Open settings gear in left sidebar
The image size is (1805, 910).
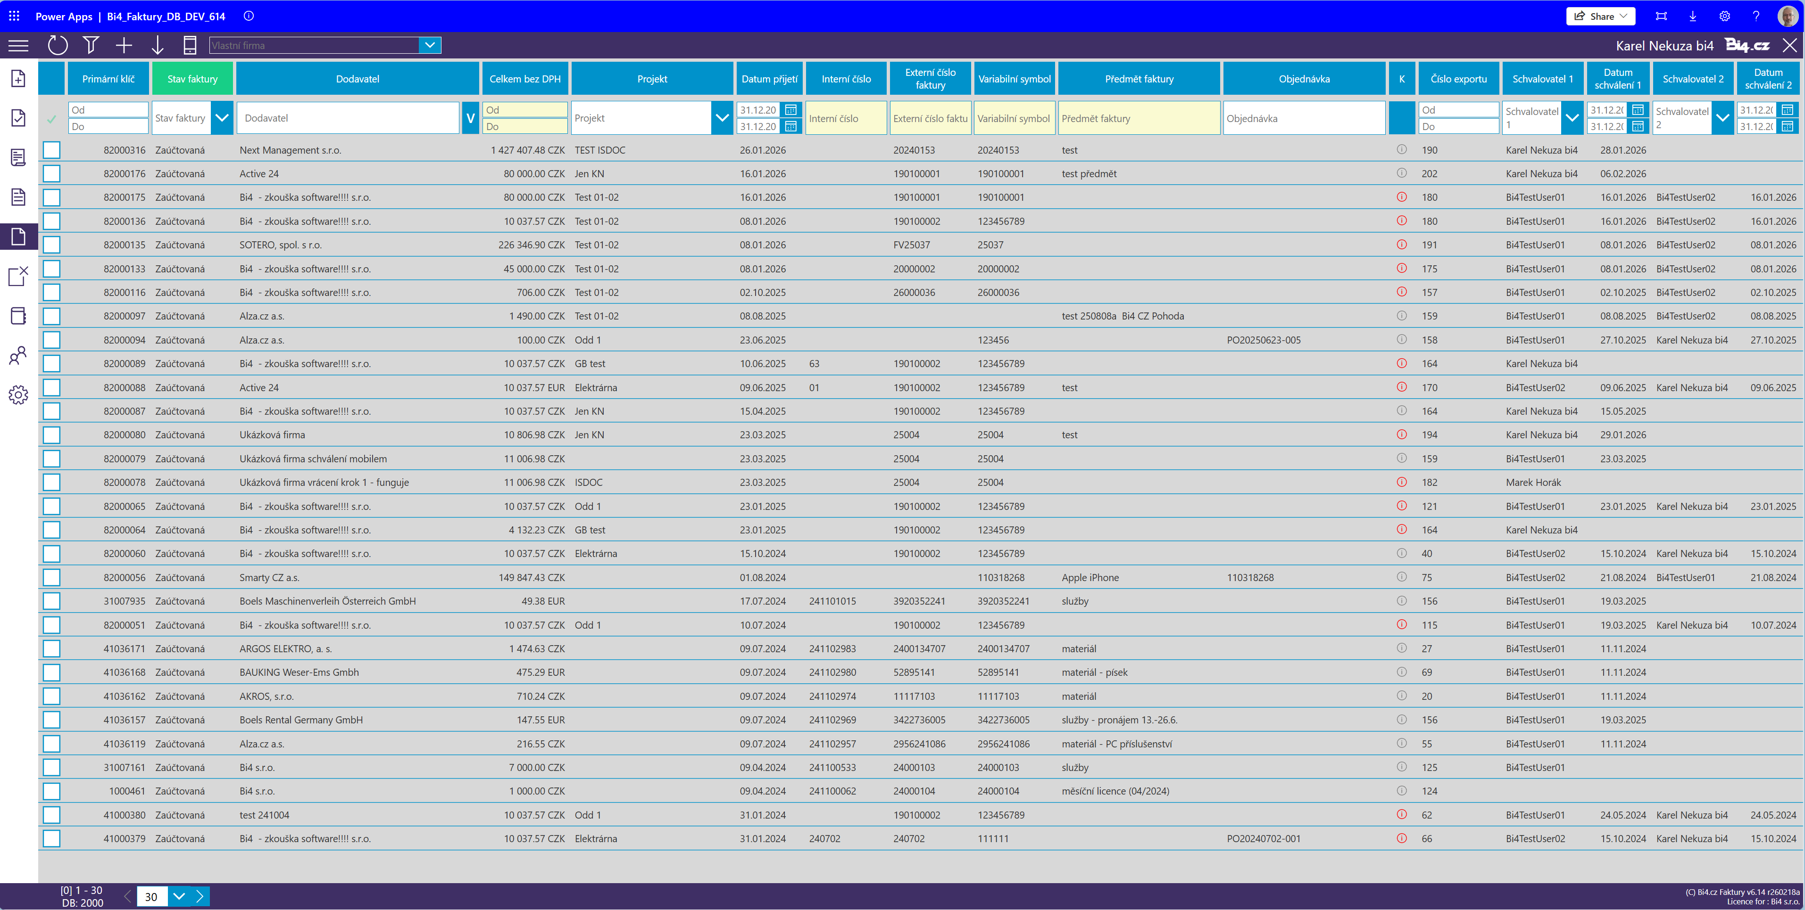tap(18, 395)
